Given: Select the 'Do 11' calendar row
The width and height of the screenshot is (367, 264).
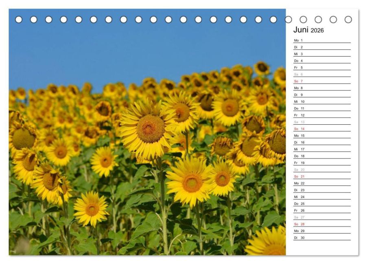Looking at the screenshot, I should [322, 108].
